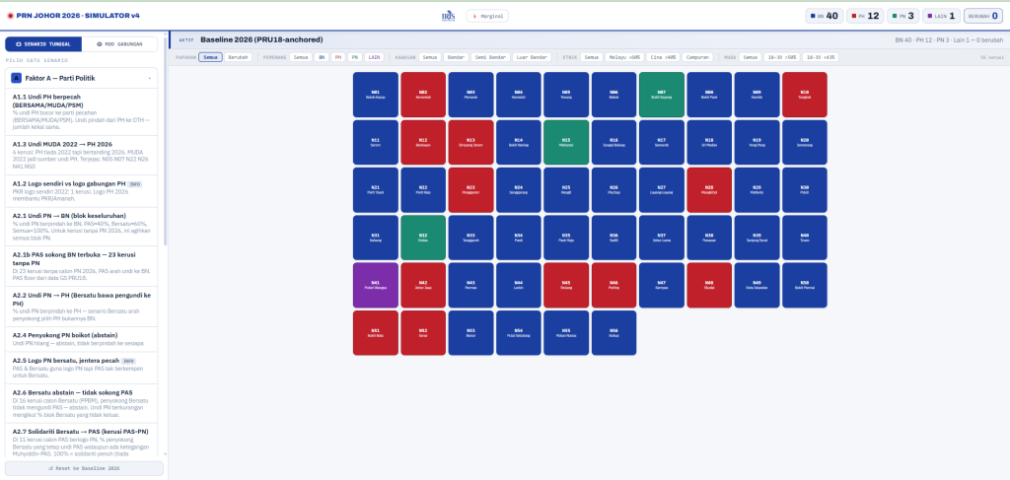The image size is (1010, 480).
Task: Select scenario A2.1 Undi PN → BN
Action: (83, 227)
